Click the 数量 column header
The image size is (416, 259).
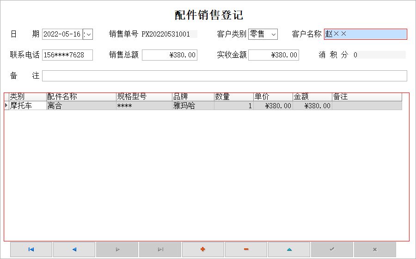(234, 97)
